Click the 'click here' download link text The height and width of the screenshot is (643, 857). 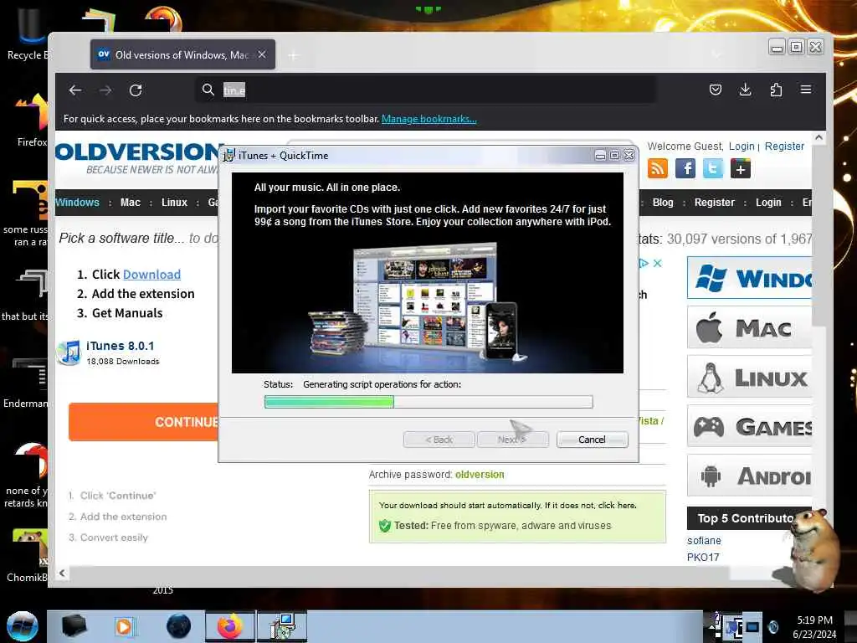coord(617,505)
